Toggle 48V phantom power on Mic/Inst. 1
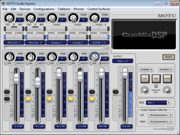 pos(20,29)
